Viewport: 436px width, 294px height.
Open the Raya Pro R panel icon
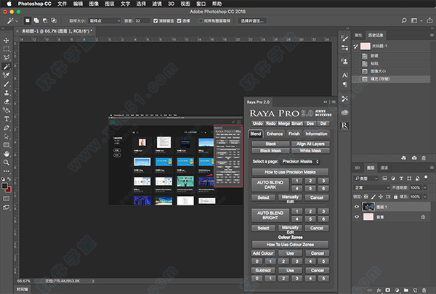[x=344, y=126]
